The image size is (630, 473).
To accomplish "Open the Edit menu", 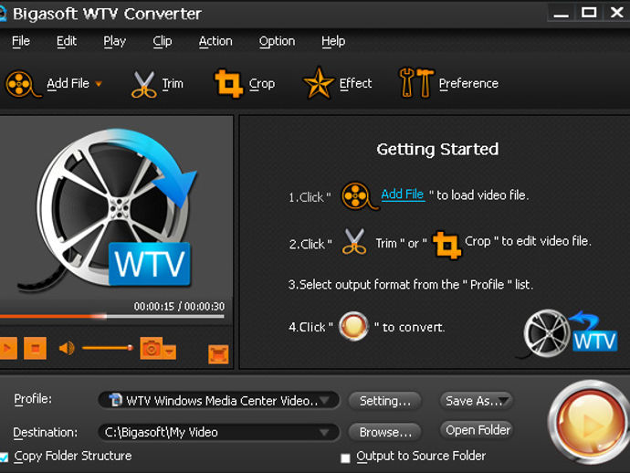I will pyautogui.click(x=67, y=41).
